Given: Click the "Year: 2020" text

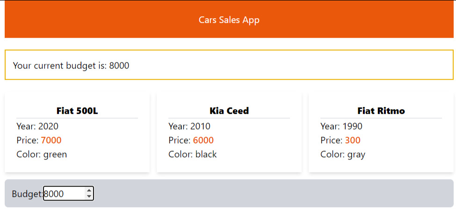Looking at the screenshot, I should (x=37, y=126).
